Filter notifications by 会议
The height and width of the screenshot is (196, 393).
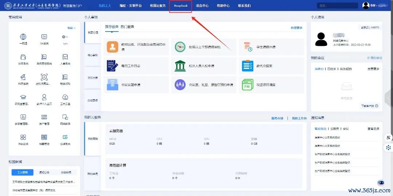(346, 129)
